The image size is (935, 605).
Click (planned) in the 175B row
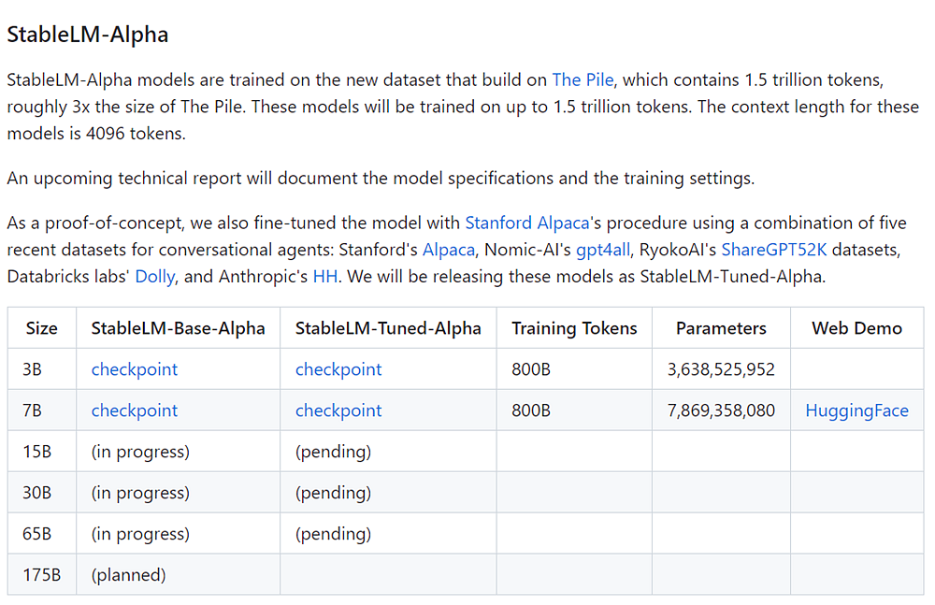[x=128, y=575]
